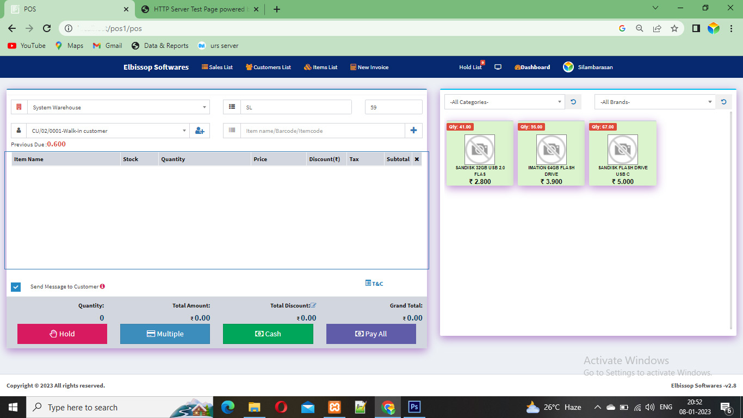Screen dimensions: 743x418
Task: Click the remove-all X in table header
Action: coord(417,159)
